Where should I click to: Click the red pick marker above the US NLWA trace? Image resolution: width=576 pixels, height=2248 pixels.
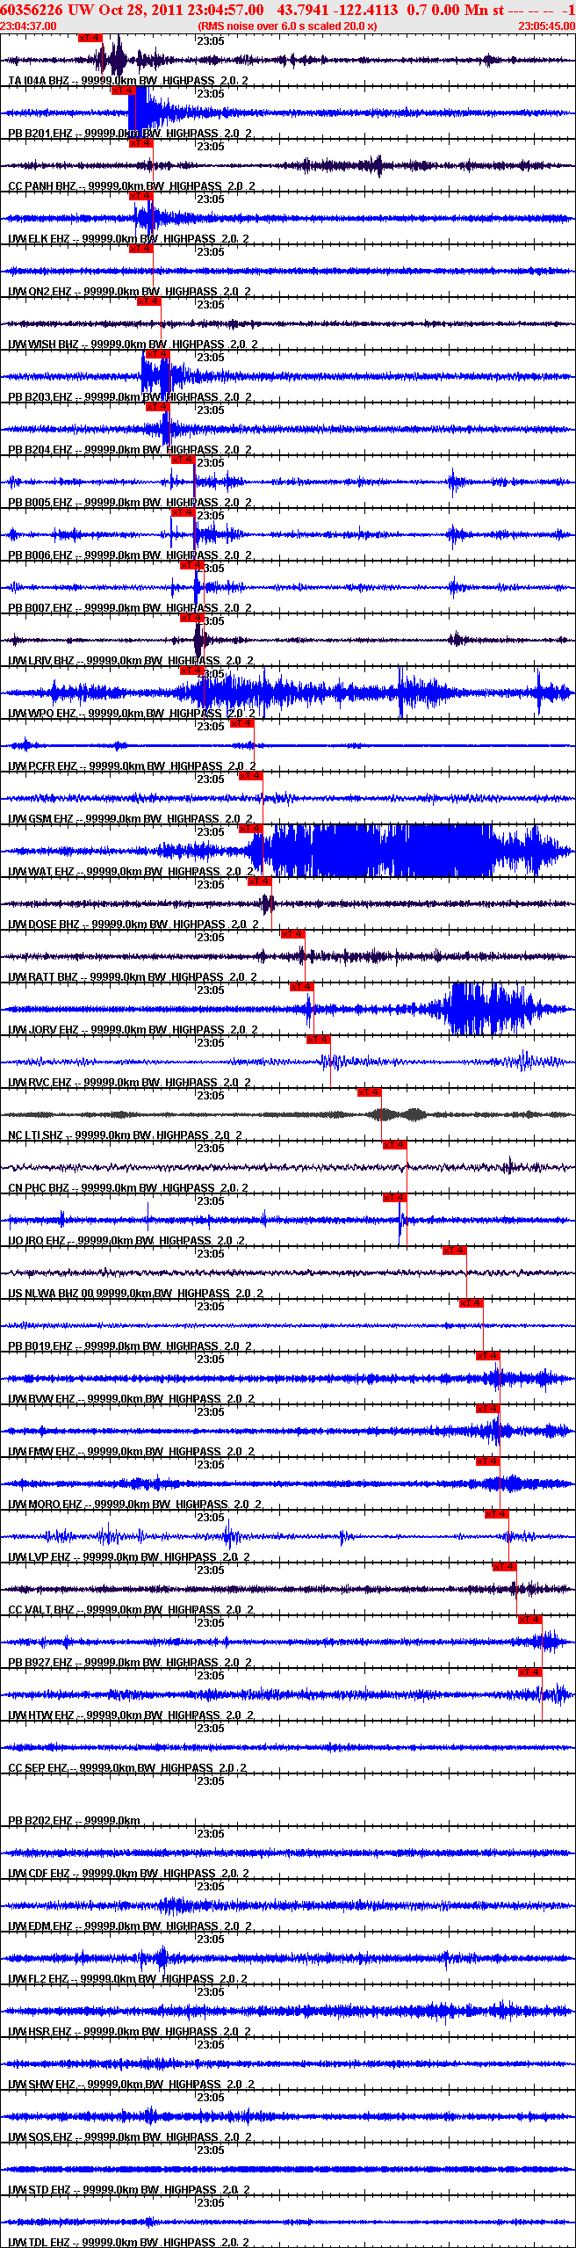tap(455, 1251)
